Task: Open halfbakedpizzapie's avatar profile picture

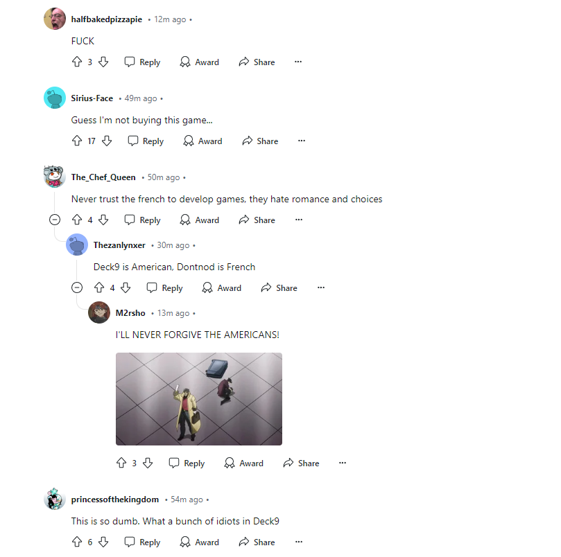Action: tap(55, 19)
